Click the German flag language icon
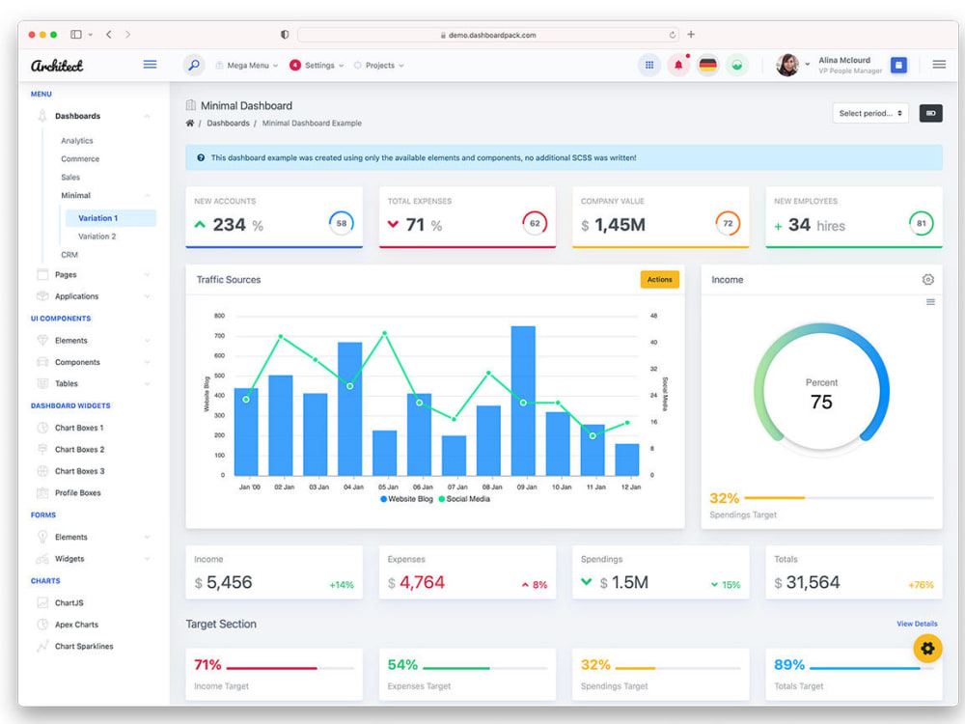The height and width of the screenshot is (724, 965). [x=707, y=65]
